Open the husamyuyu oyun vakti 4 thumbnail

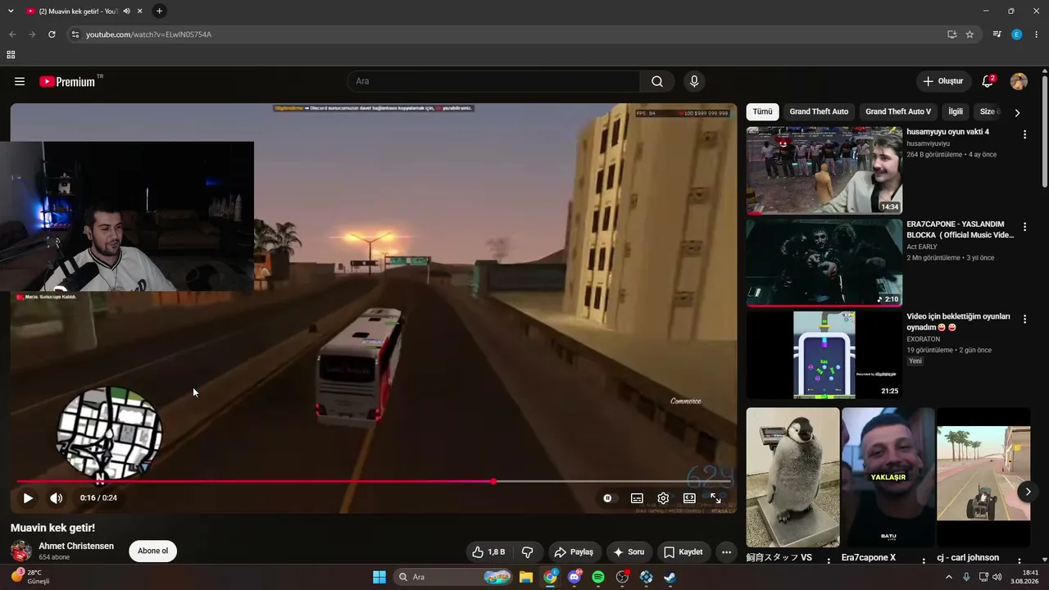824,170
